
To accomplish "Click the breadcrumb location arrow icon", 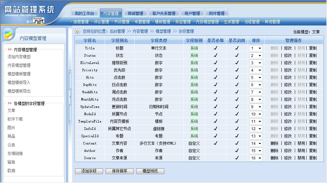I will click(77, 31).
